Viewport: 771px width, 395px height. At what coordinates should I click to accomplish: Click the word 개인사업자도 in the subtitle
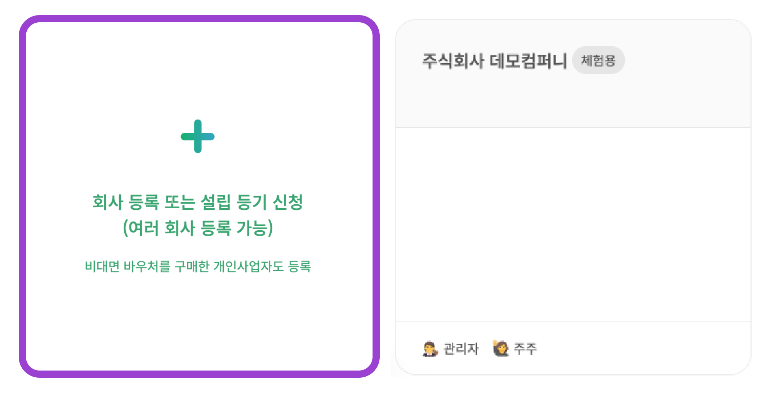pyautogui.click(x=249, y=267)
